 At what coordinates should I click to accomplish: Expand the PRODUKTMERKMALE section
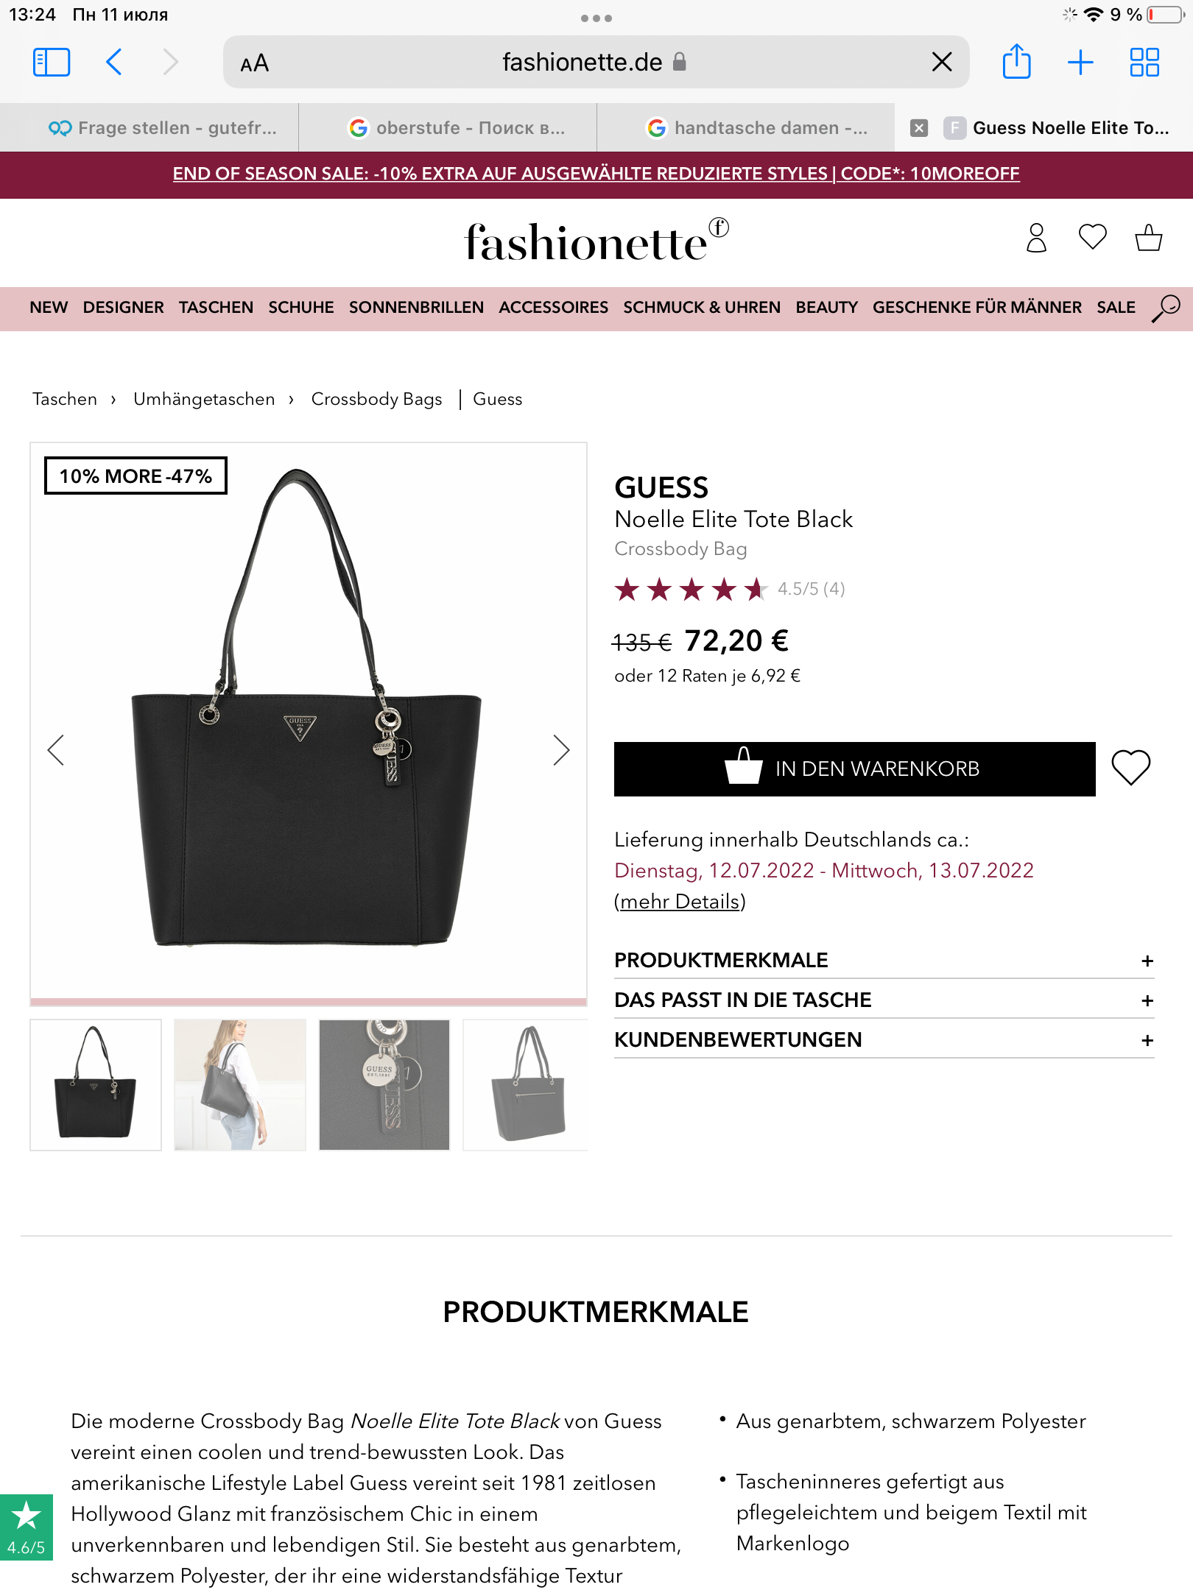click(884, 960)
